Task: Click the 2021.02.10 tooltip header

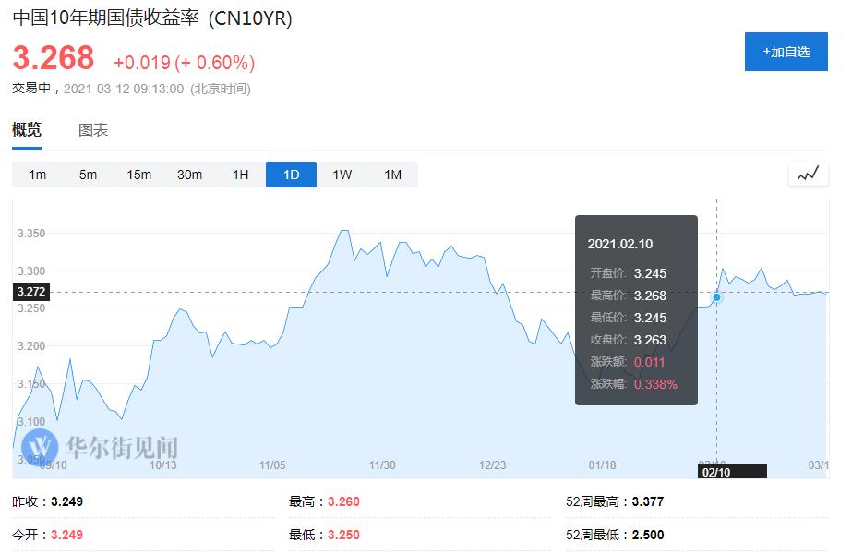Action: pyautogui.click(x=620, y=244)
